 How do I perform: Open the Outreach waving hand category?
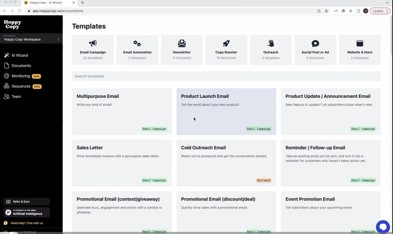(271, 50)
